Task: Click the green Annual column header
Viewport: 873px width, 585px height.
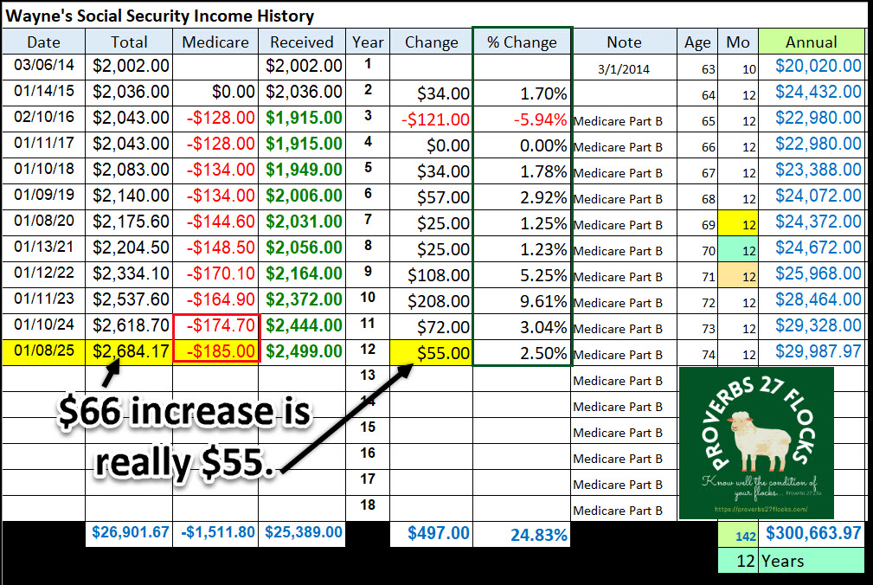Action: (x=811, y=42)
